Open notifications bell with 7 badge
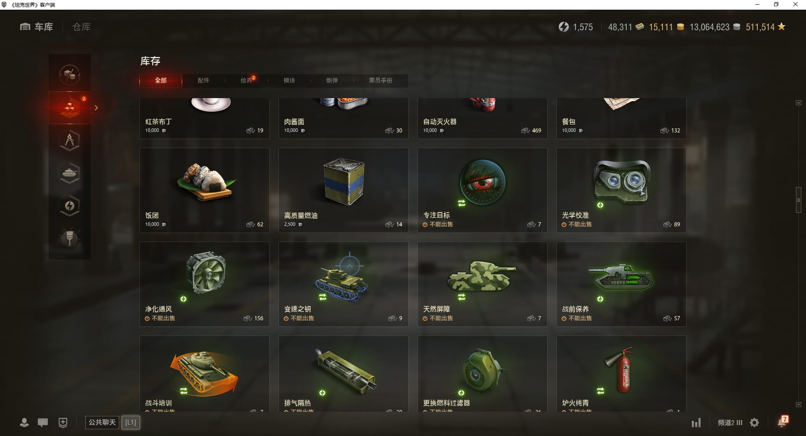 coord(782,422)
